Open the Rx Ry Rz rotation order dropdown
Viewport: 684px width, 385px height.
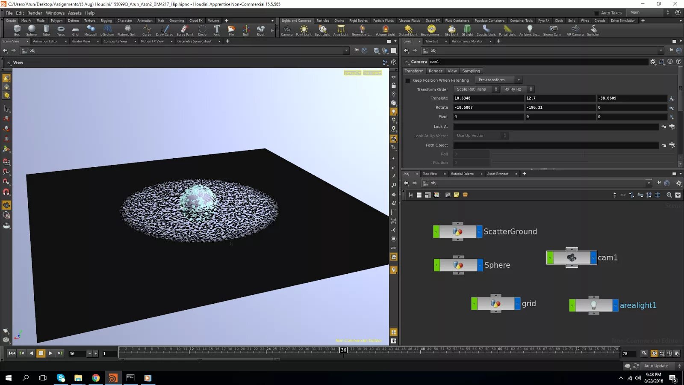[517, 89]
